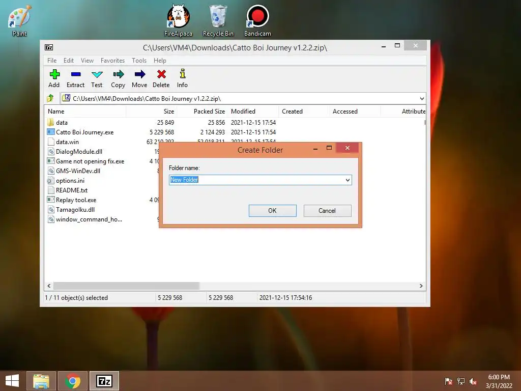Click the red Delete icon
The height and width of the screenshot is (391, 521).
click(x=161, y=74)
